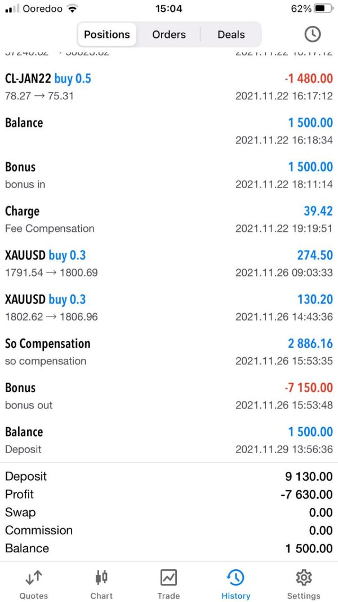This screenshot has height=602, width=338.
Task: Tap the 15:04 status bar clock
Action: click(x=168, y=8)
